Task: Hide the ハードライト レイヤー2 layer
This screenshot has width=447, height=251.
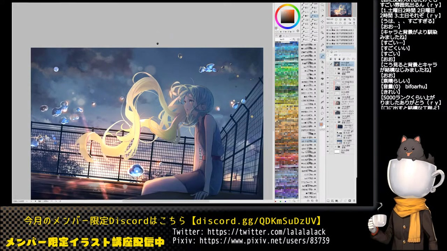Action: pos(327,103)
